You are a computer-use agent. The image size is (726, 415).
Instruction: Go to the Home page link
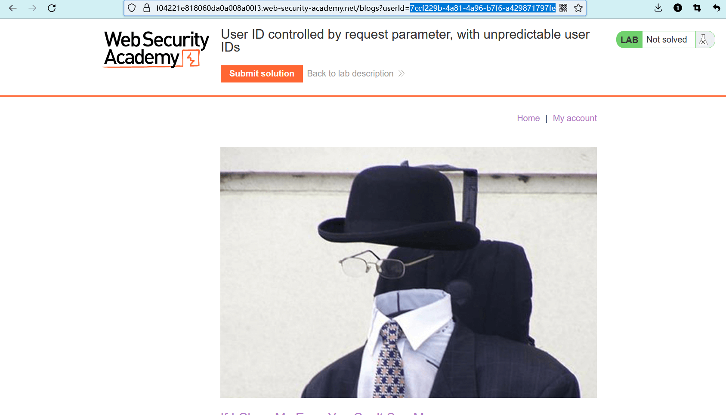(x=528, y=118)
